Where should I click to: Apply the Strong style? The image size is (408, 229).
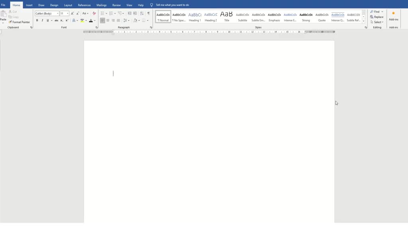pos(306,17)
